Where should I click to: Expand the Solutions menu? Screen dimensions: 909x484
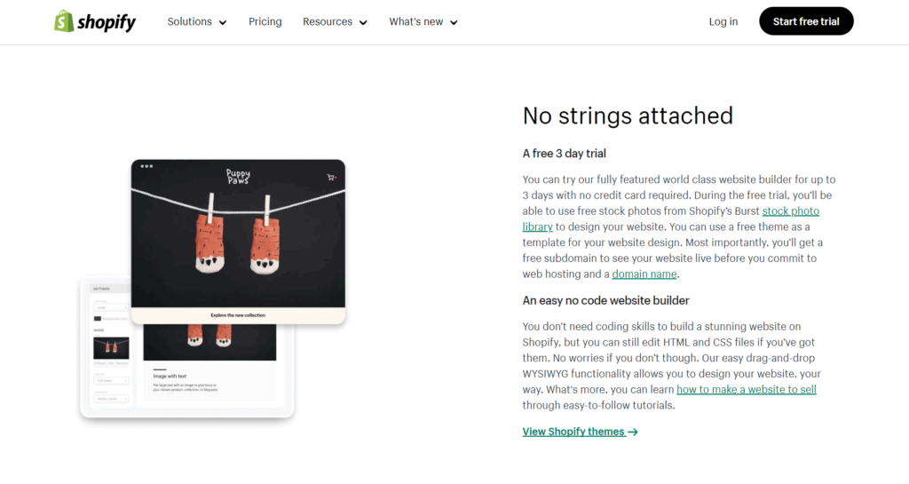(196, 22)
